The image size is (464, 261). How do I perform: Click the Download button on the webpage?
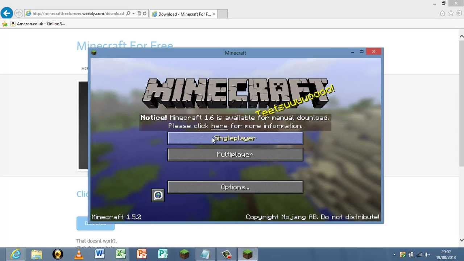point(95,223)
